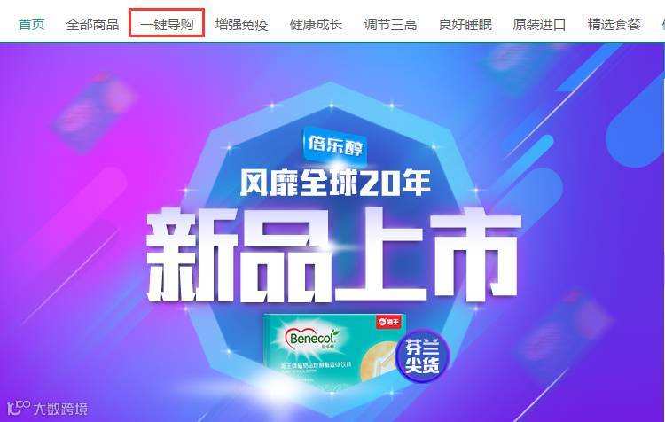Open the highlighted 一键导购 menu item
Viewport: 665px width, 422px height.
(x=167, y=23)
